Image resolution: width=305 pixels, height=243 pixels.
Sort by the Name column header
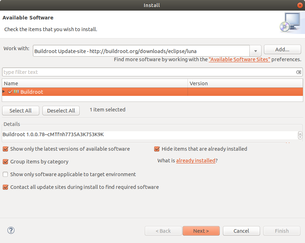point(95,83)
